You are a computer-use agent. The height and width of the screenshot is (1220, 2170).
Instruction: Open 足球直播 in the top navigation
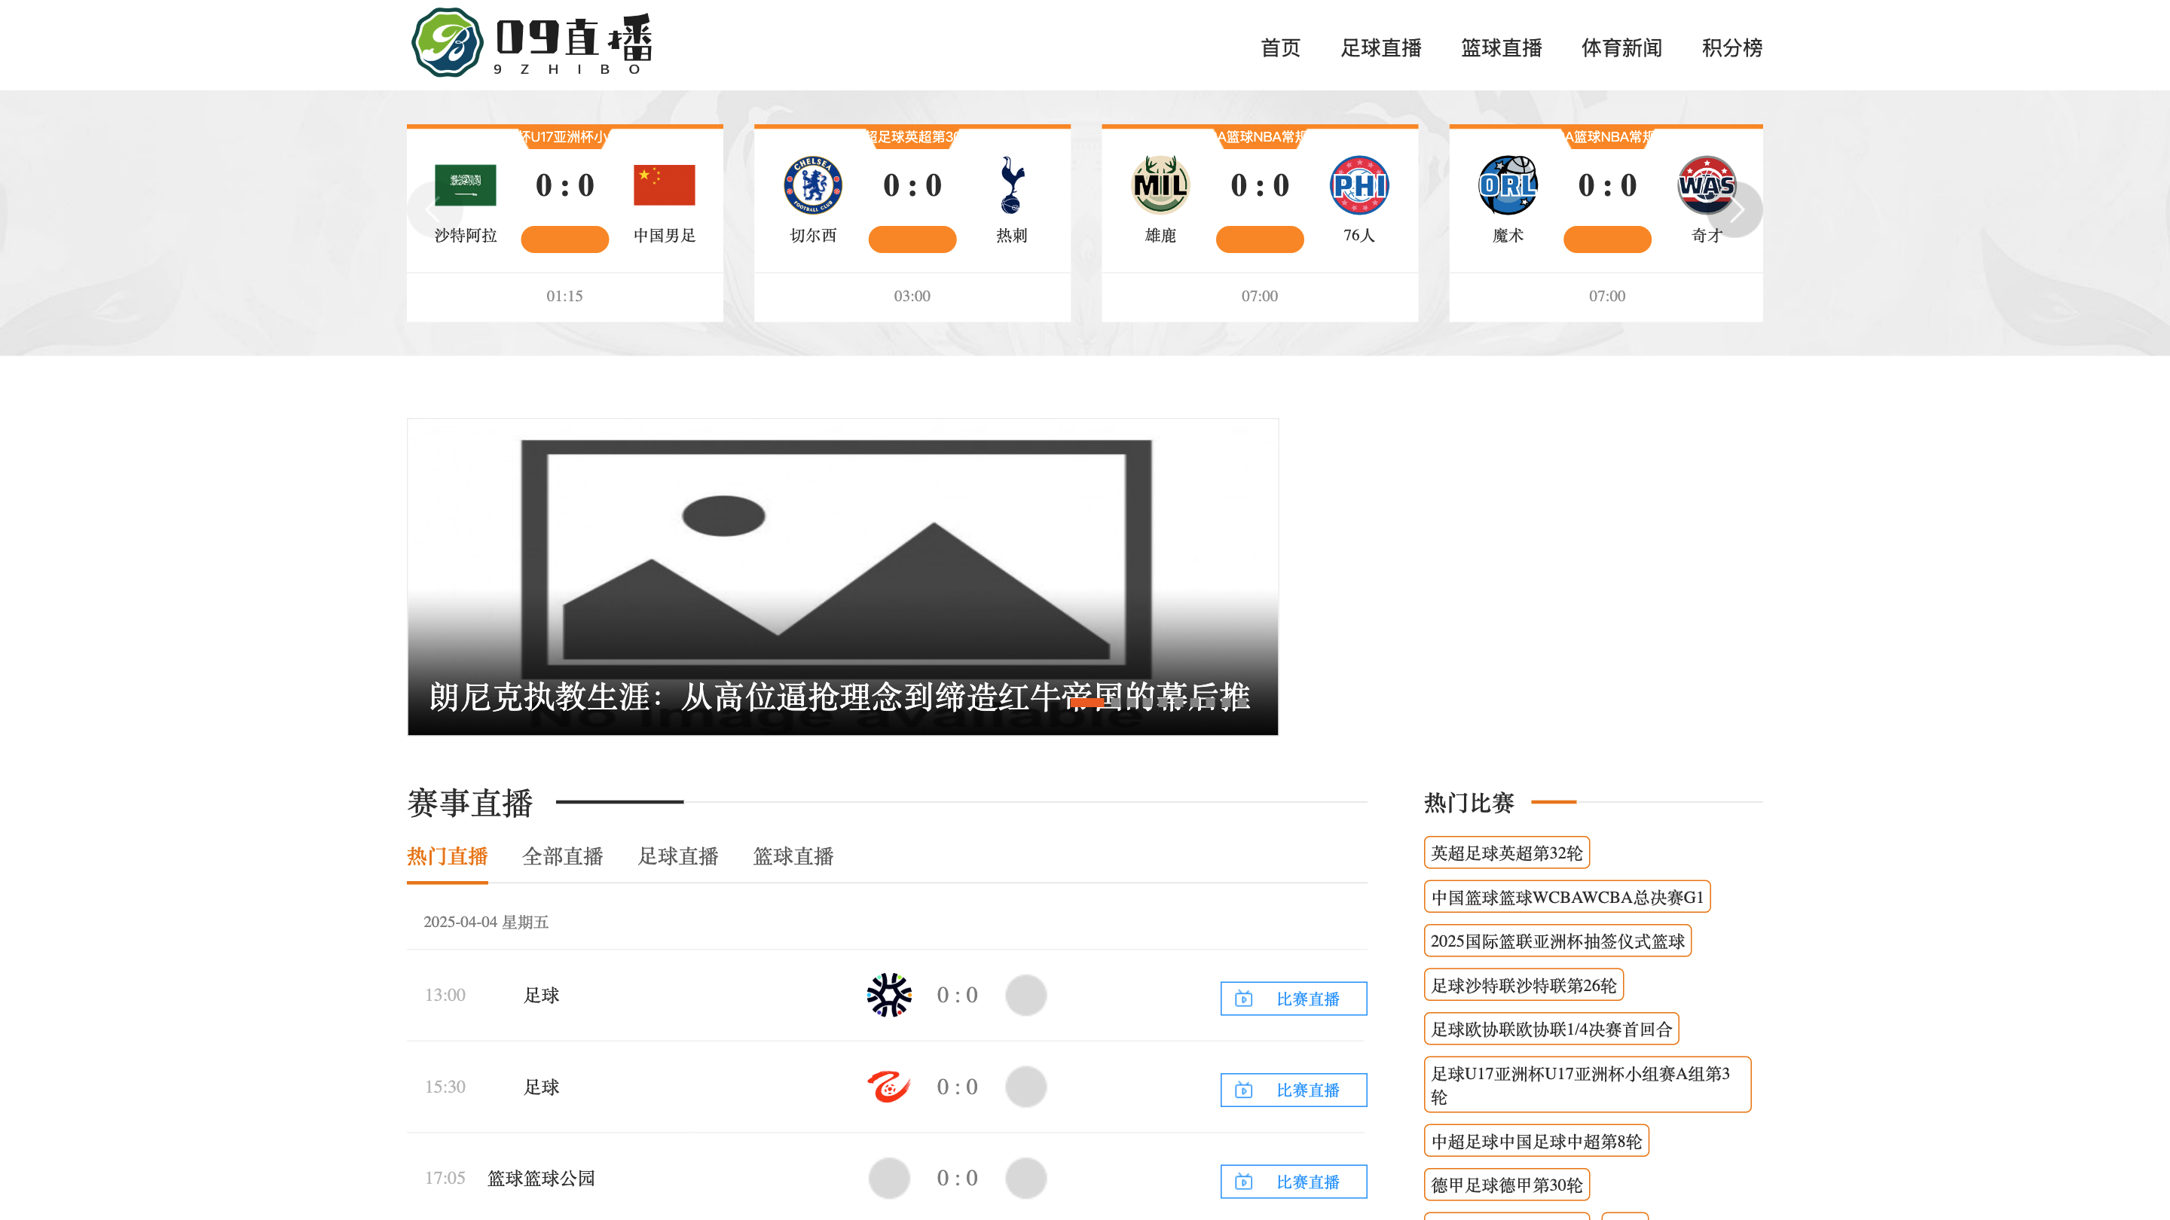[x=1380, y=48]
